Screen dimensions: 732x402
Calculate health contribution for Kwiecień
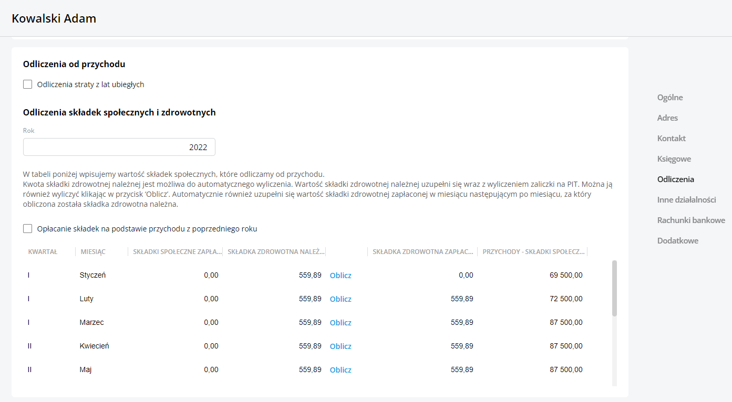(341, 346)
